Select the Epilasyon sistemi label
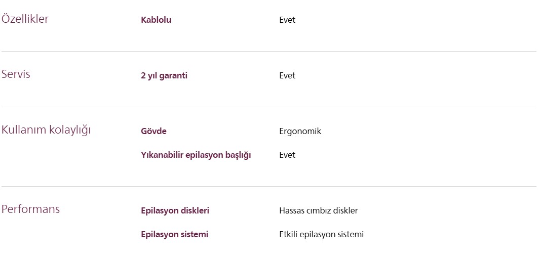The height and width of the screenshot is (259, 538). tap(174, 235)
